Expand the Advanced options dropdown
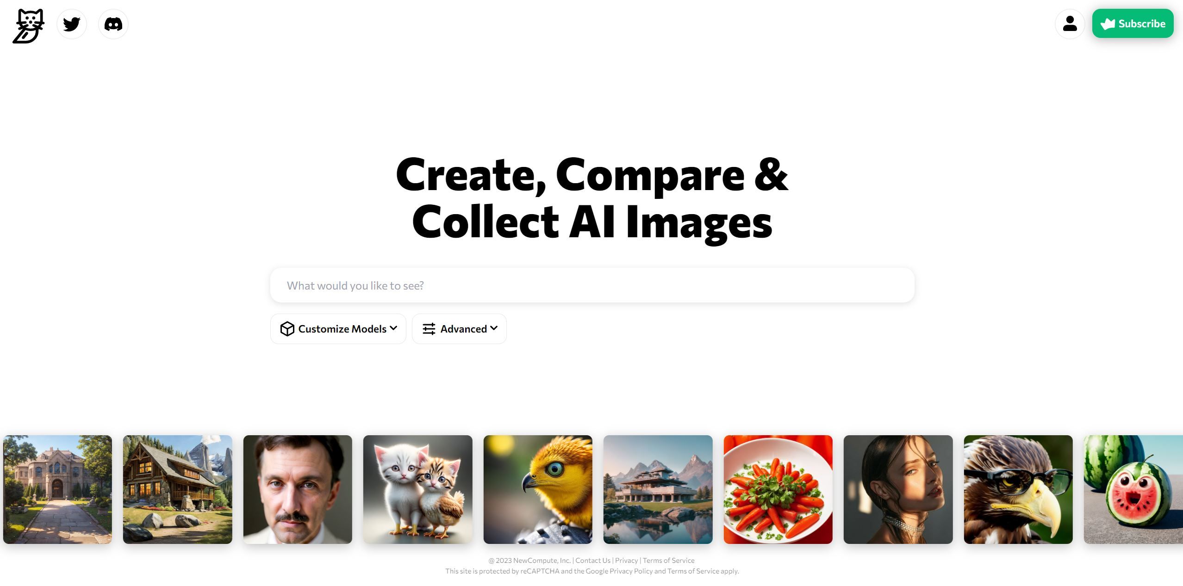 pyautogui.click(x=459, y=329)
